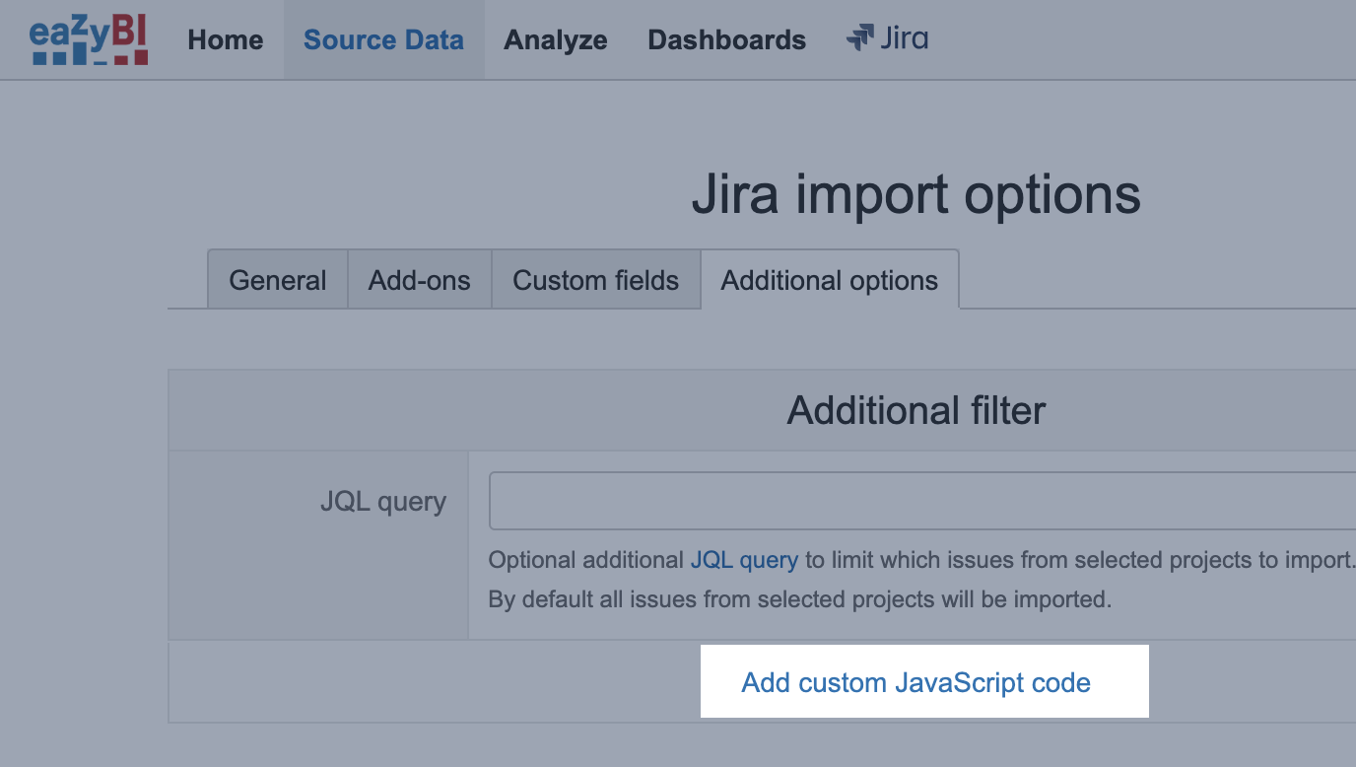1356x767 pixels.
Task: Click Add custom JavaScript code link
Action: click(x=916, y=682)
